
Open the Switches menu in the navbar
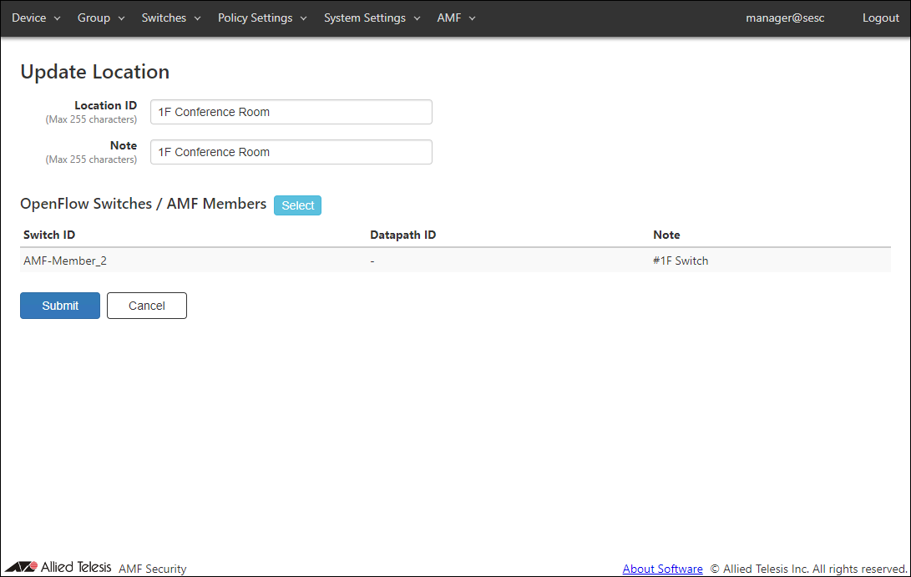[170, 18]
